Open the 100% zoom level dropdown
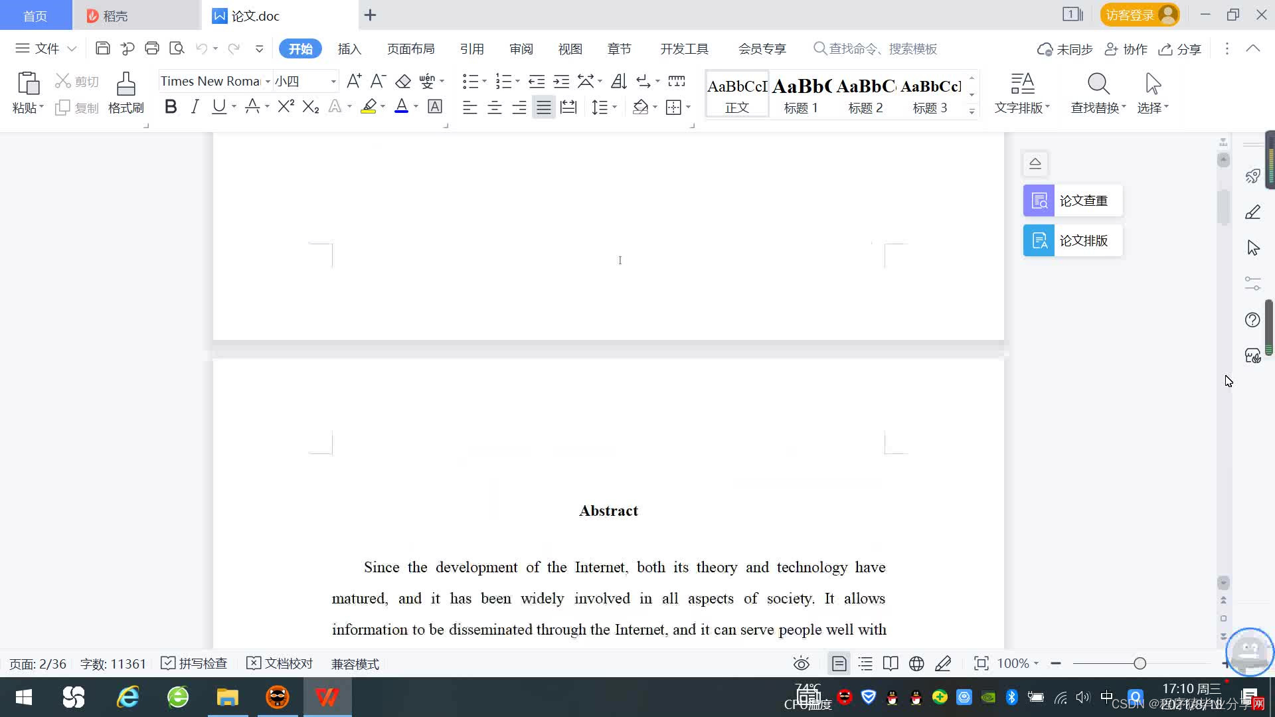Screen dimensions: 1275x717 tap(1018, 663)
